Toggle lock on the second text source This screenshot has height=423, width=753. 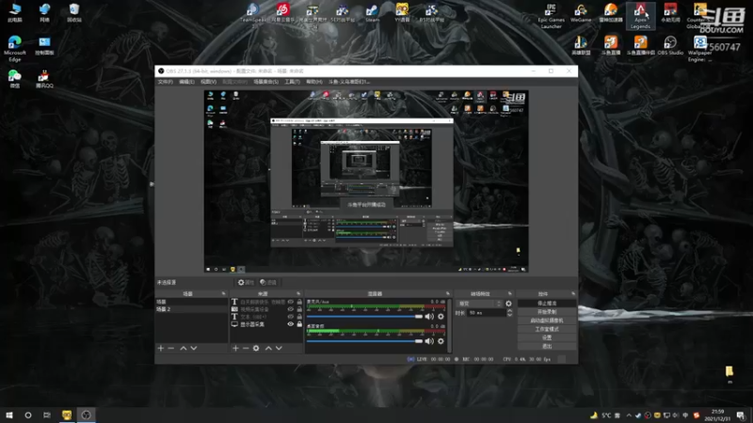point(299,317)
